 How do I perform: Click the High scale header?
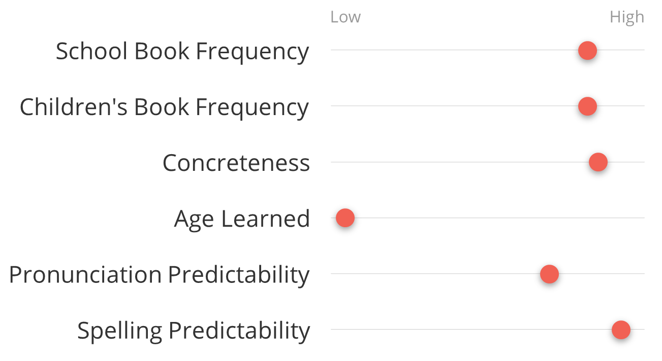(626, 17)
